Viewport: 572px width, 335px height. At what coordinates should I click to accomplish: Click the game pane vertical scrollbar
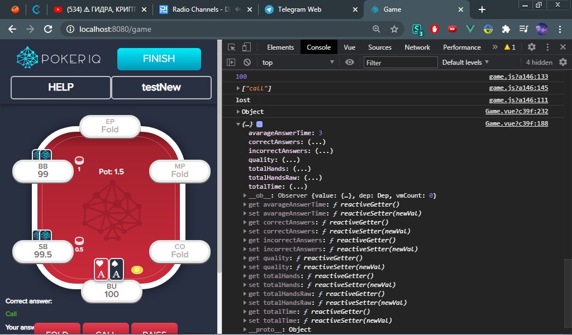click(x=219, y=157)
